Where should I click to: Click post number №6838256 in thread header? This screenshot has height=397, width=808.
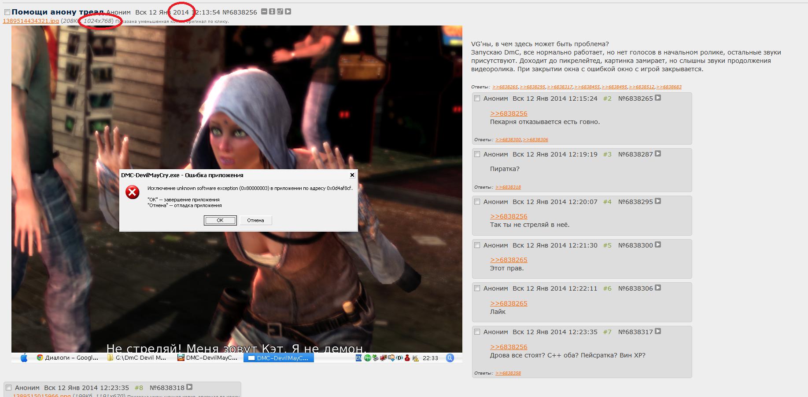pos(240,12)
